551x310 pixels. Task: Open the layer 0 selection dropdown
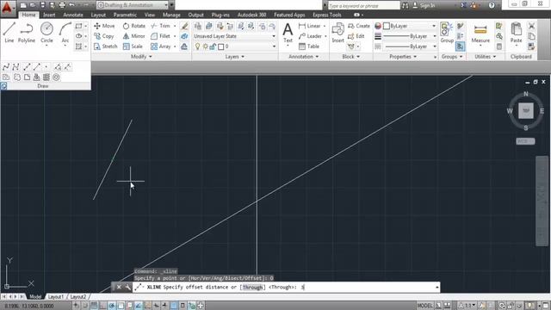click(x=274, y=46)
